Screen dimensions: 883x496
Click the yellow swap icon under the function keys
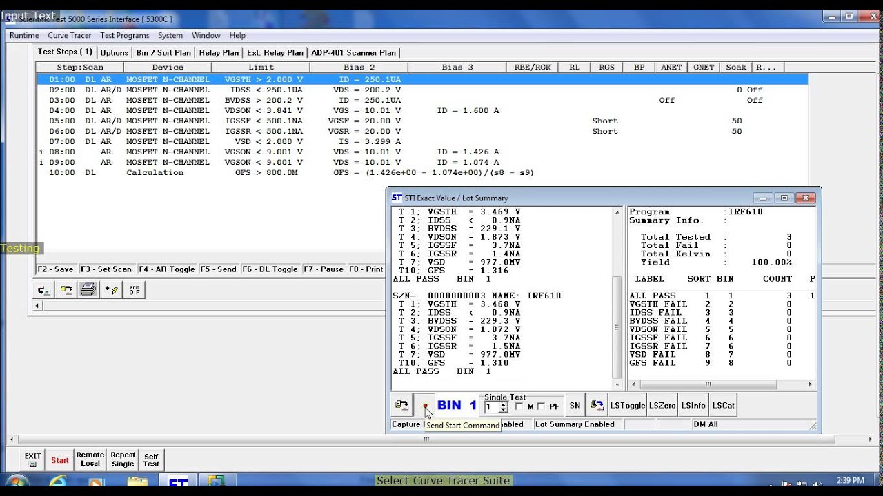(x=66, y=290)
